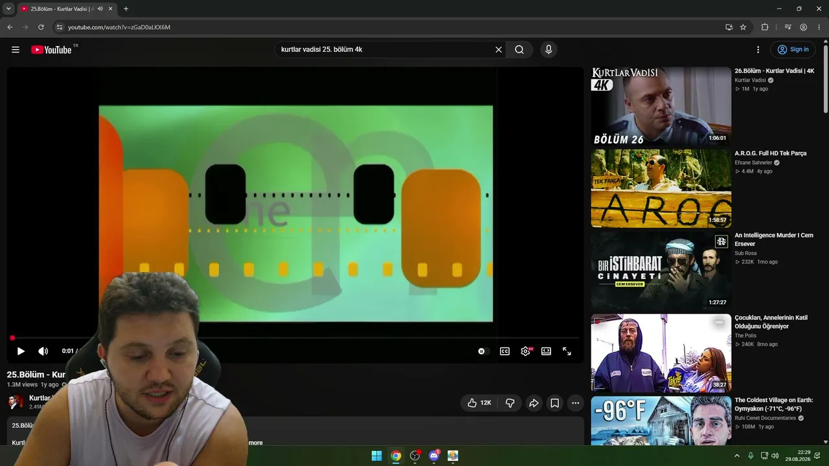Screen dimensions: 829x466
Task: Enter full screen mode
Action: [567, 351]
